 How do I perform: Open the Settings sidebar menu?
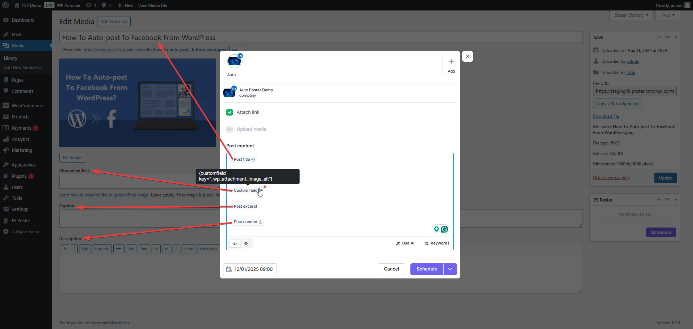coord(26,209)
